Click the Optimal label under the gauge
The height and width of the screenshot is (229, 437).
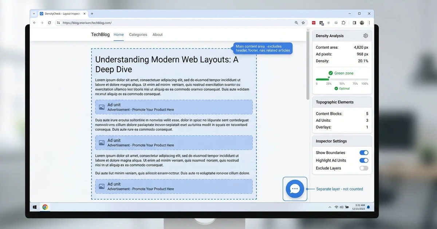coord(342,89)
